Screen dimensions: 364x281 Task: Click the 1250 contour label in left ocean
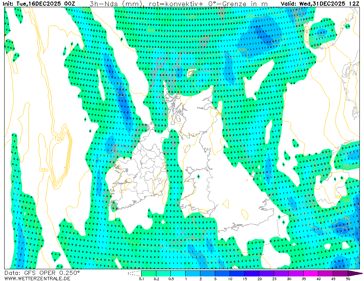(44, 170)
